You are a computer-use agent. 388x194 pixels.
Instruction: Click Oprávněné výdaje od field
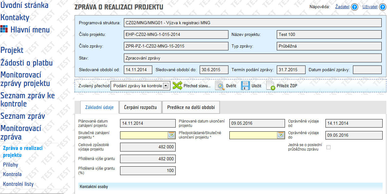click(x=354, y=123)
